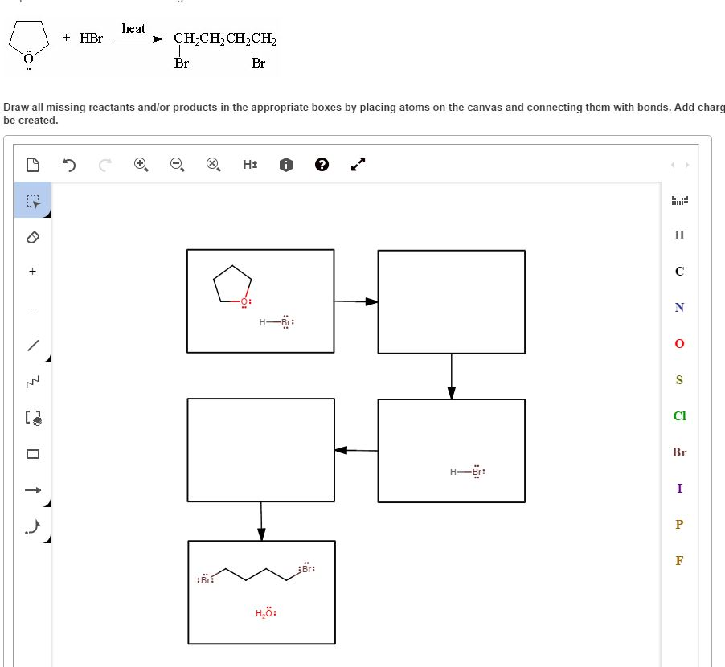Open the help dialog

(321, 164)
